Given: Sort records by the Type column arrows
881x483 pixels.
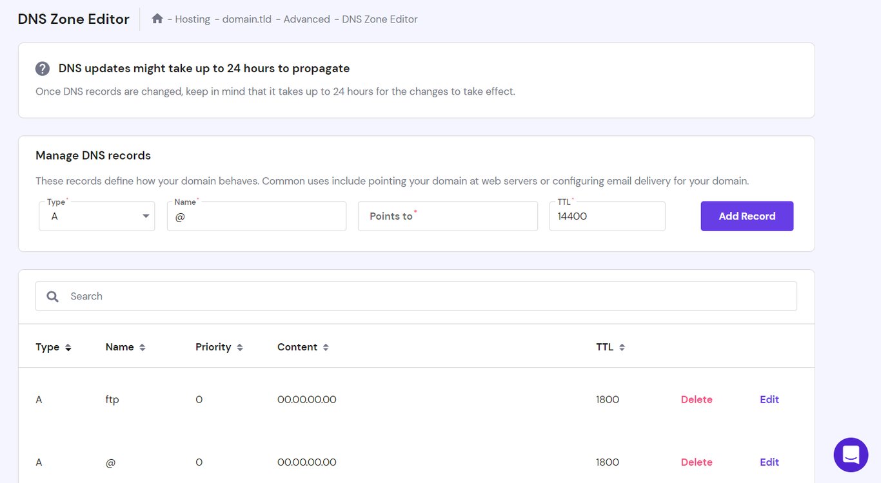Looking at the screenshot, I should (x=68, y=346).
